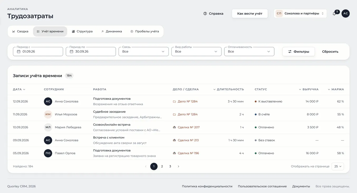Open the Справка help link
This screenshot has height=193, width=357.
click(x=213, y=13)
